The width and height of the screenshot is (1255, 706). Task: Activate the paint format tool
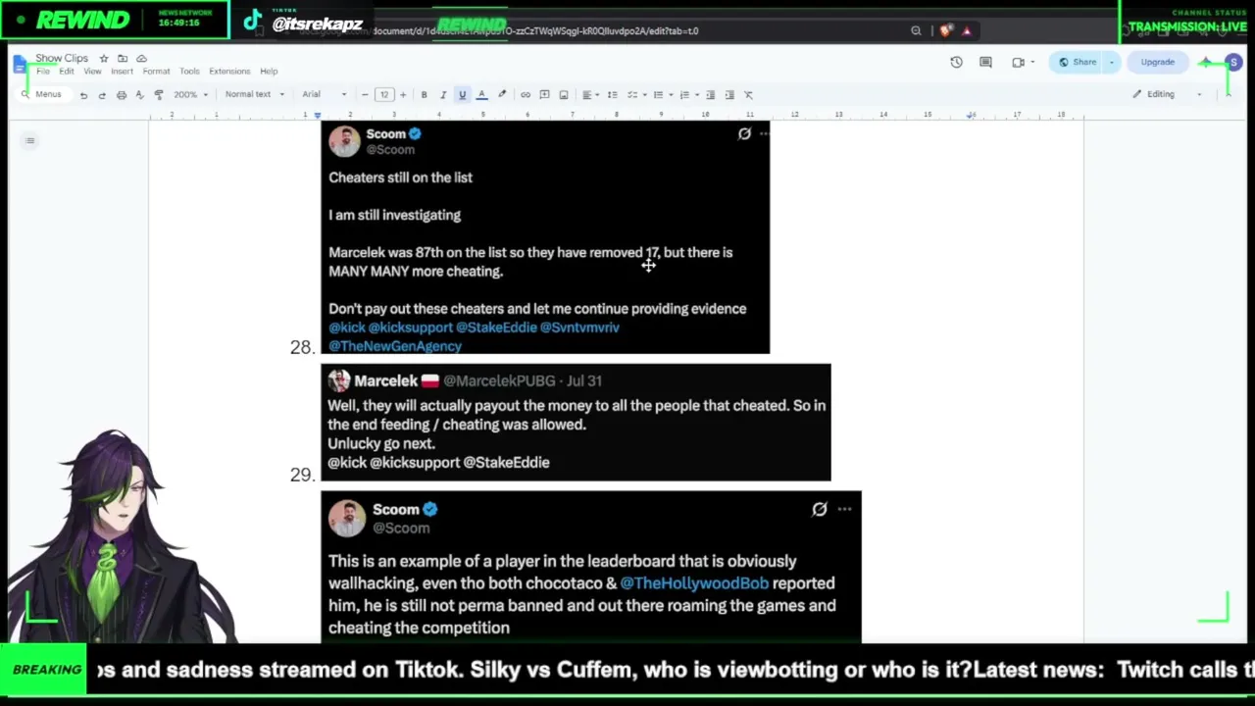[x=159, y=95]
